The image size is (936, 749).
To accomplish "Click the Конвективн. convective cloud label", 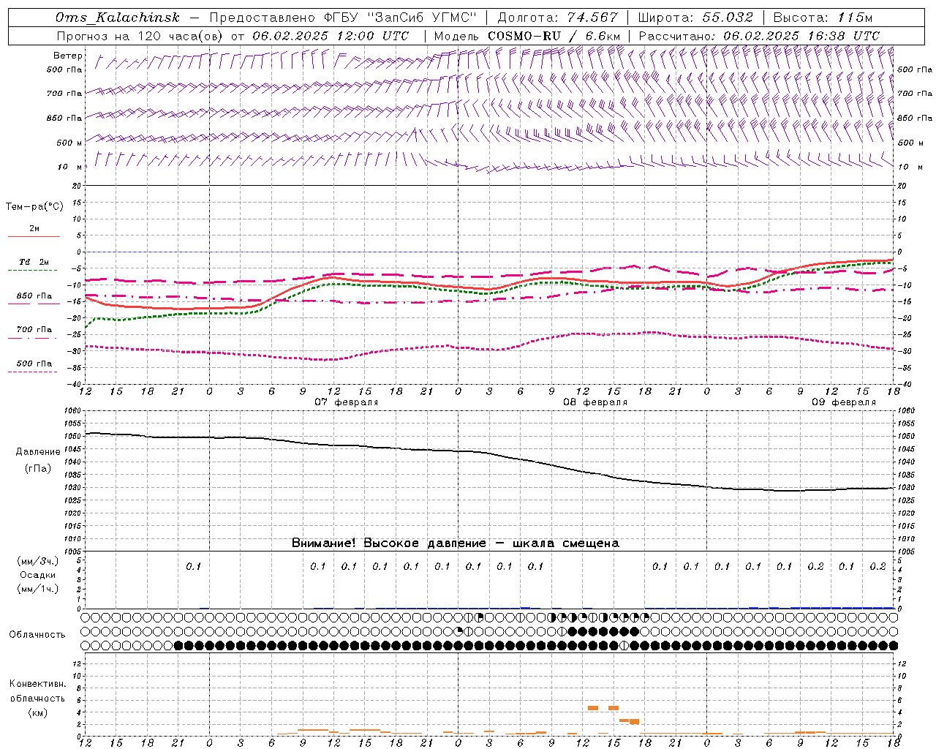I will (x=37, y=684).
